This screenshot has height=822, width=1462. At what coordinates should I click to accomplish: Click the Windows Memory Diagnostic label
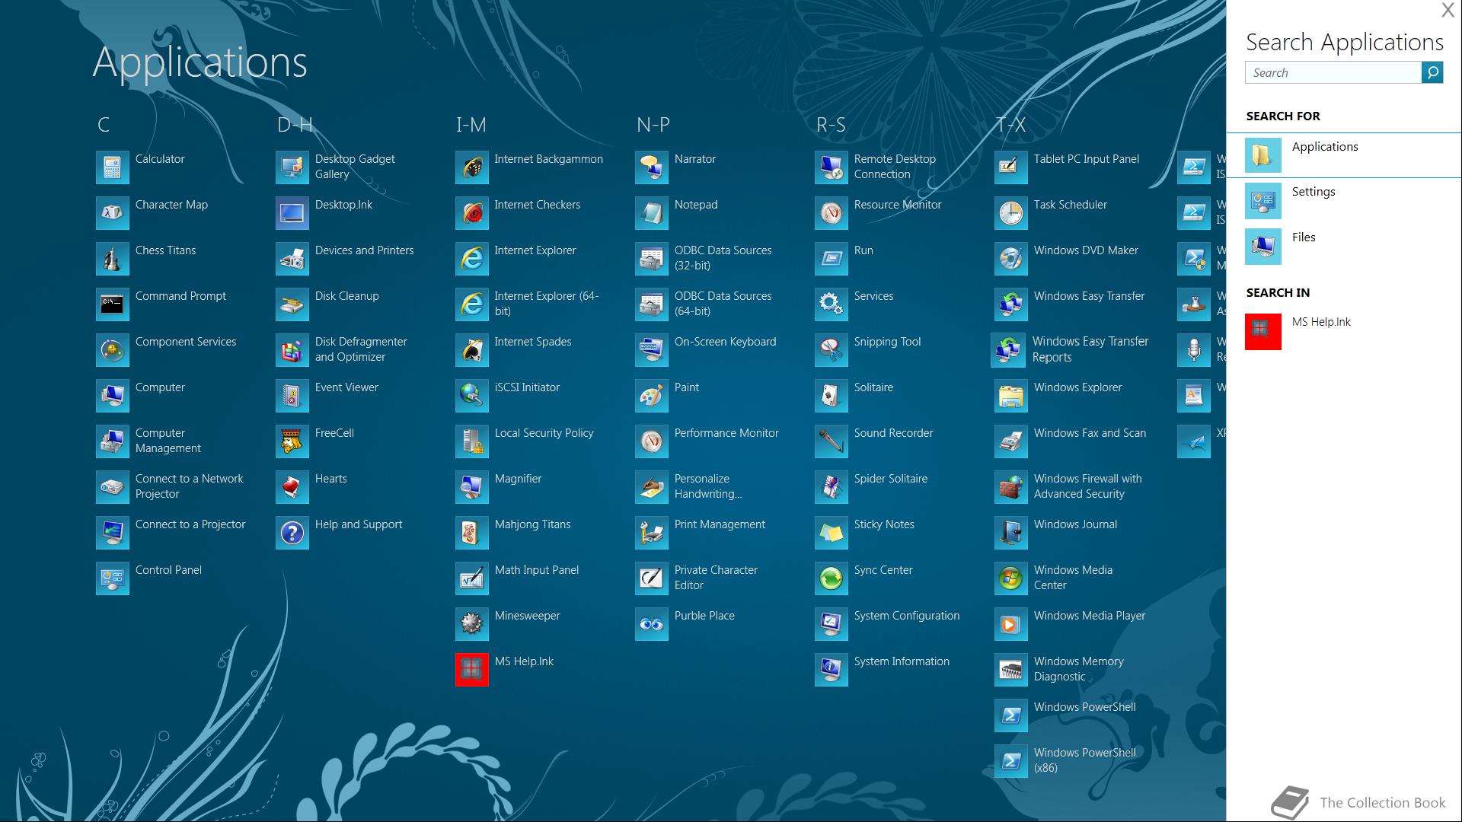pyautogui.click(x=1078, y=669)
